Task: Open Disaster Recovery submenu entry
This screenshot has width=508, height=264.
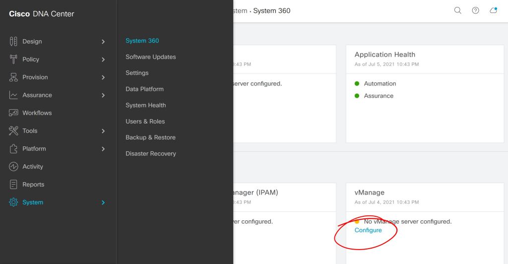Action: tap(150, 154)
